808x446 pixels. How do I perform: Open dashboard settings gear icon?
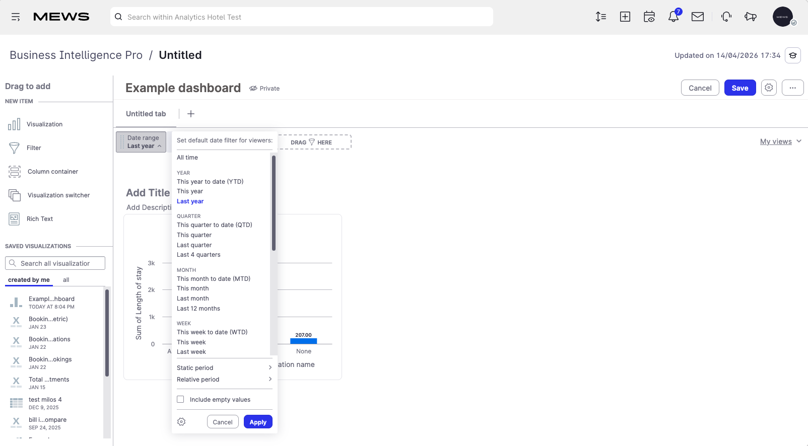[769, 88]
